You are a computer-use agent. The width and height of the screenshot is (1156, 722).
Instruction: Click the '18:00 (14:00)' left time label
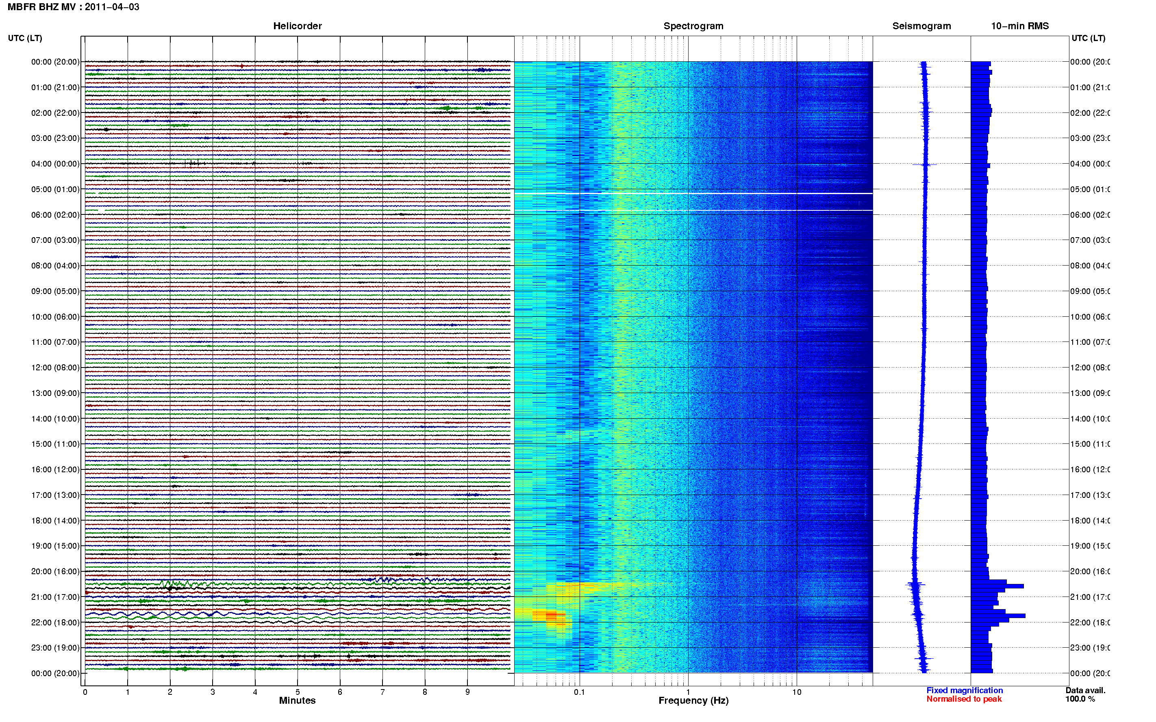[55, 521]
